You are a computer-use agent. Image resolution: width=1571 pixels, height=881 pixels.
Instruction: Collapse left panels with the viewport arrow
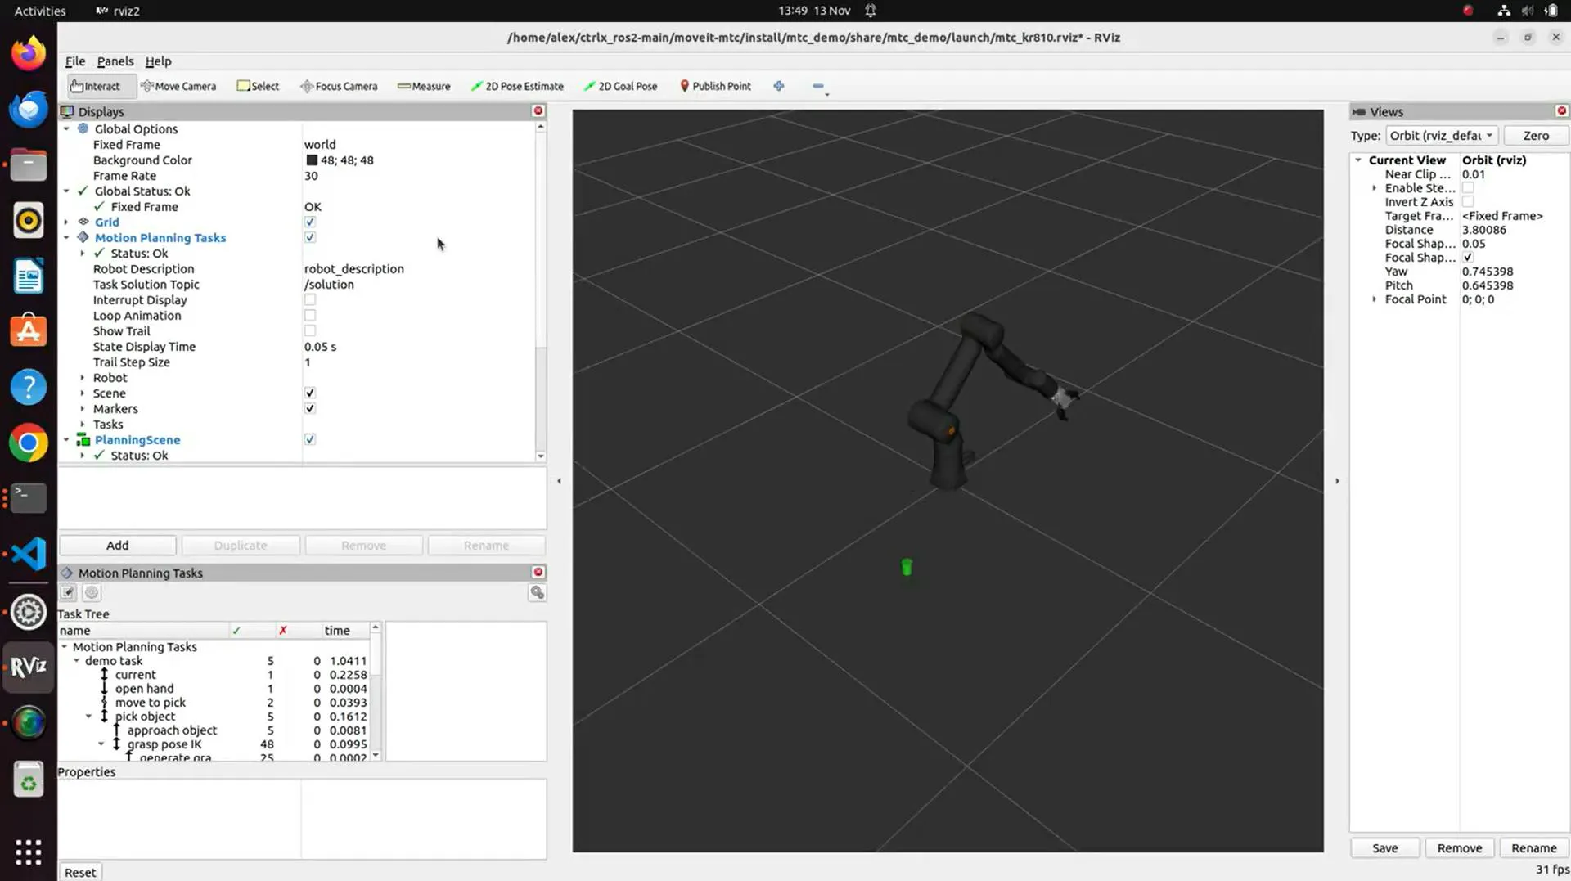[559, 481]
